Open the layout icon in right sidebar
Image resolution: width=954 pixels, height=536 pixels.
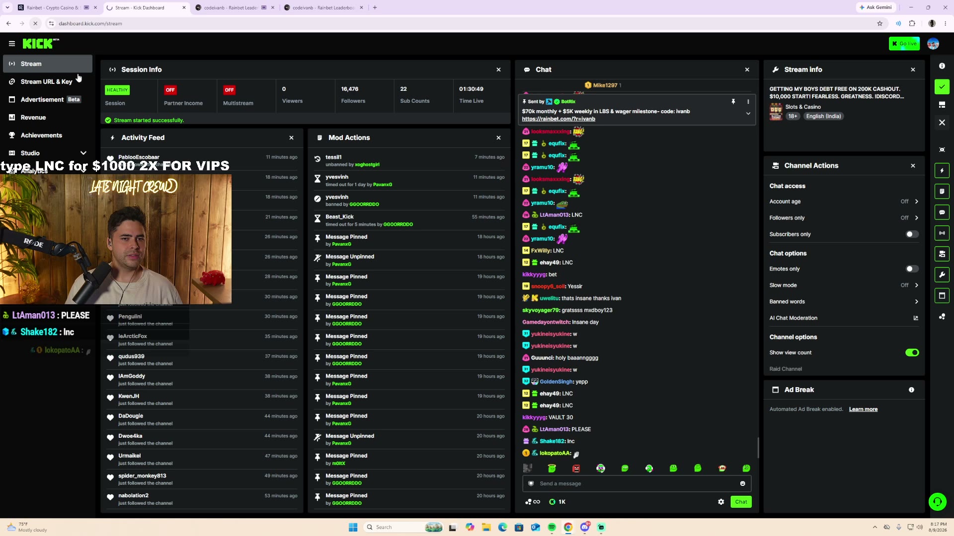pyautogui.click(x=942, y=105)
